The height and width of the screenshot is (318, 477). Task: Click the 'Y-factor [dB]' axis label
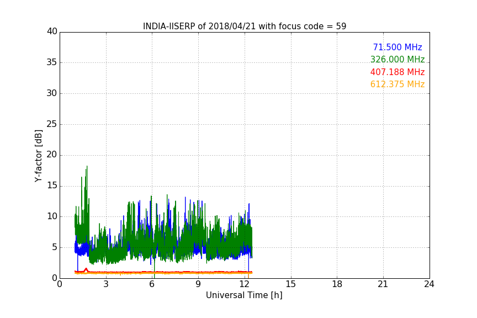(x=38, y=156)
